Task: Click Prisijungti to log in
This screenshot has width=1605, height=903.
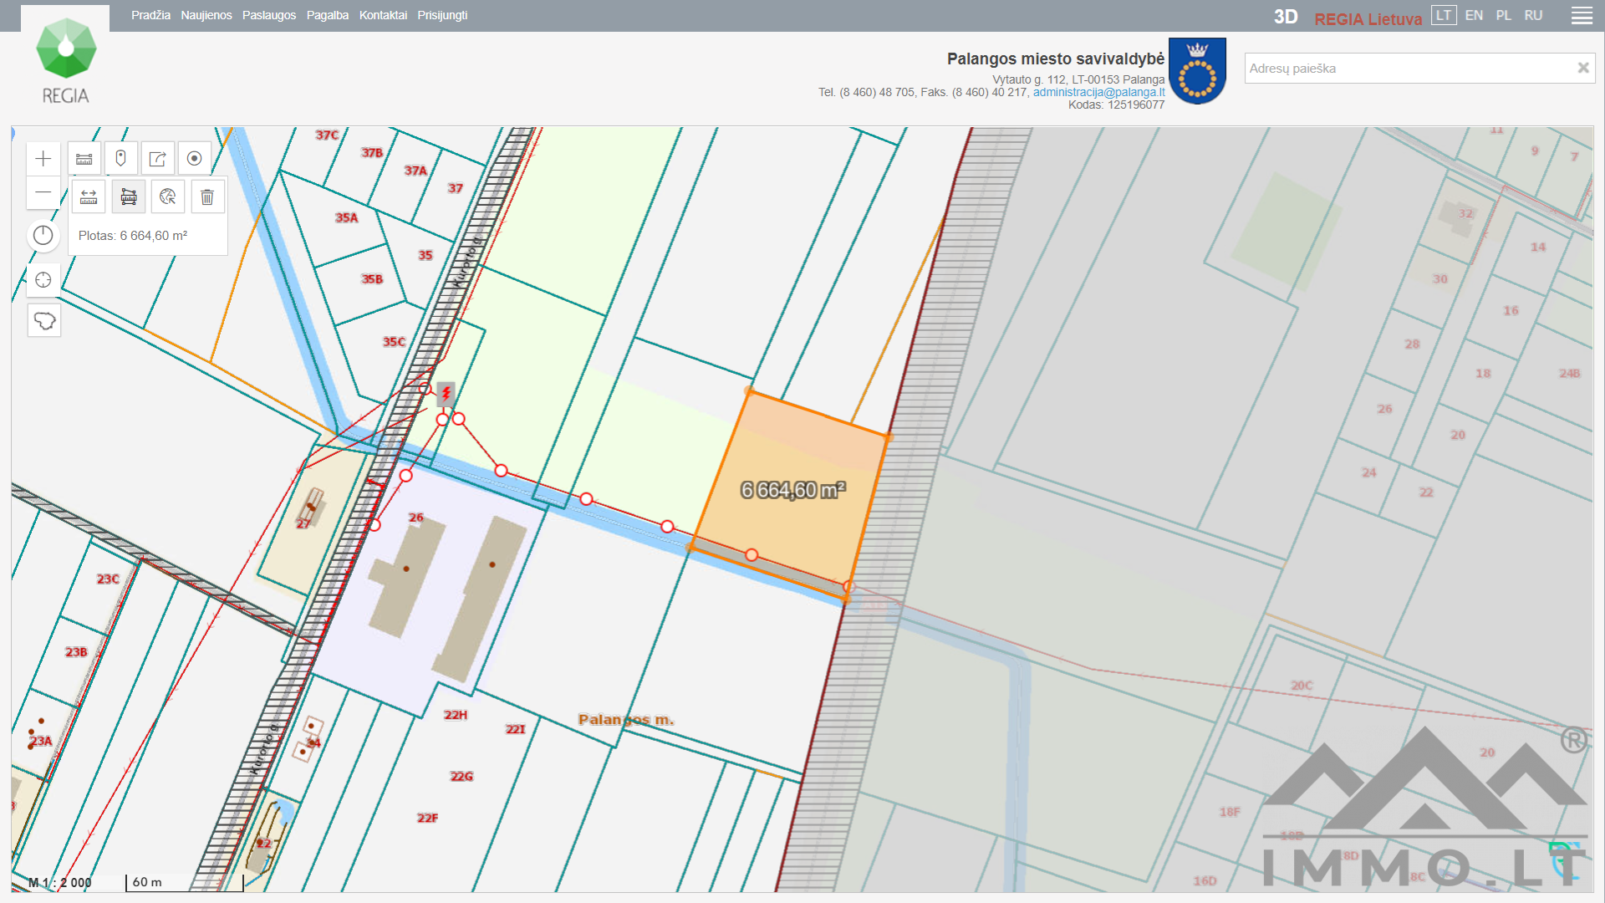Action: click(442, 15)
